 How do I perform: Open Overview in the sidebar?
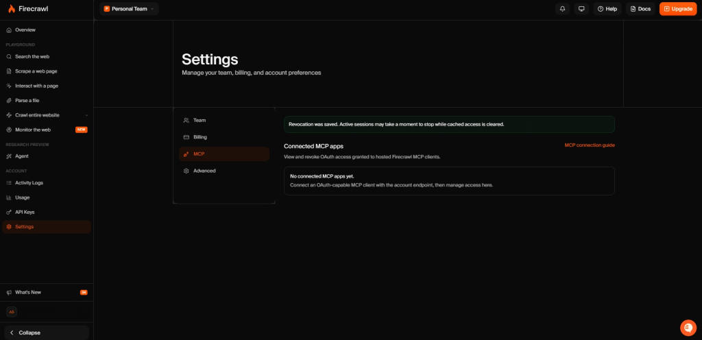pos(47,30)
